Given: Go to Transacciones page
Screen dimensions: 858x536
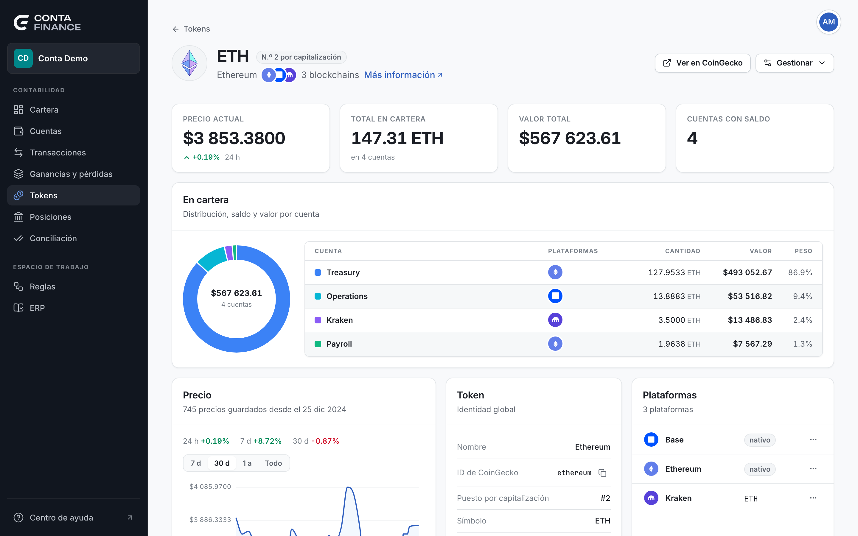Looking at the screenshot, I should coord(73,152).
